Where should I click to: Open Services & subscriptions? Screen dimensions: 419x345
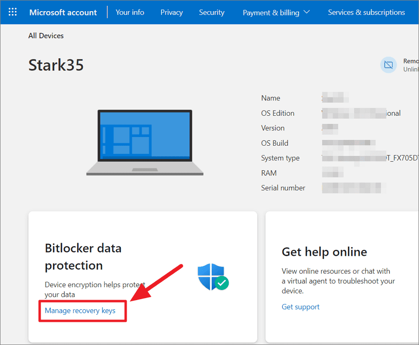click(366, 13)
